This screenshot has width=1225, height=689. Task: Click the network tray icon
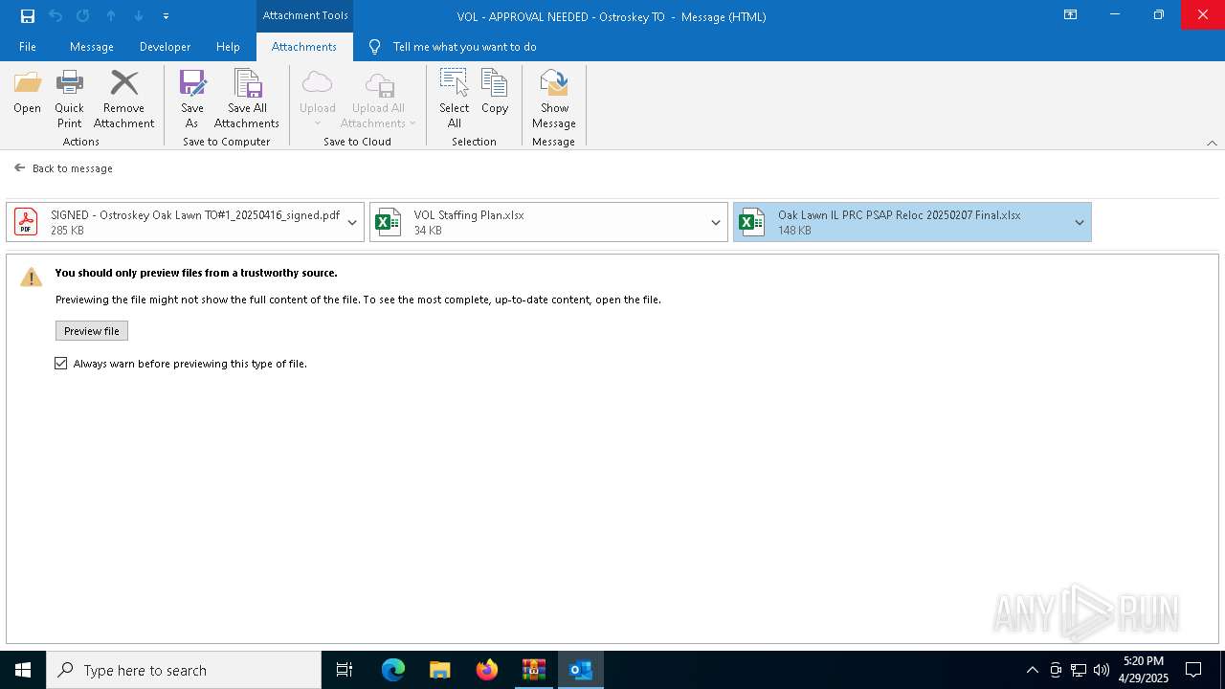[x=1079, y=670]
